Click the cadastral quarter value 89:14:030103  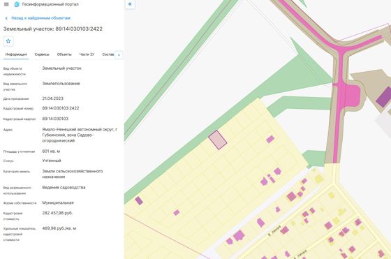pos(55,119)
